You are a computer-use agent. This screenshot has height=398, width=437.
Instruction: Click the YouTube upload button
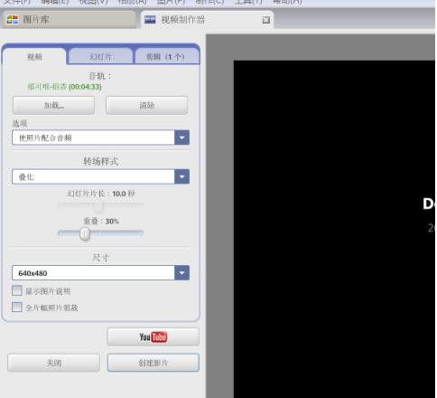(x=153, y=336)
